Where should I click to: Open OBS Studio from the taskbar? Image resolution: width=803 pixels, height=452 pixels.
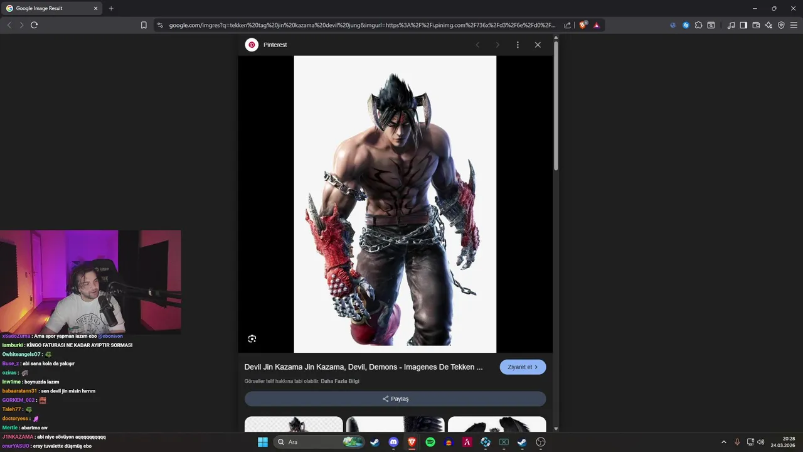pos(541,442)
